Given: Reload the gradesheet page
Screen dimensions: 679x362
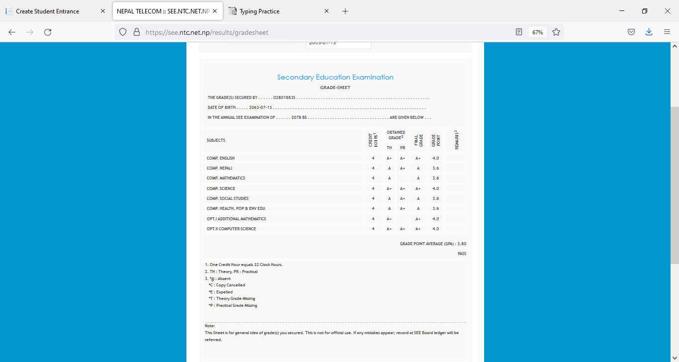Looking at the screenshot, I should 48,32.
